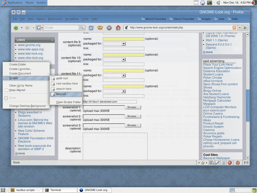Screen dimensions: 257x193
Task: Click the yellow name field of content file 9
Action: tap(123, 39)
